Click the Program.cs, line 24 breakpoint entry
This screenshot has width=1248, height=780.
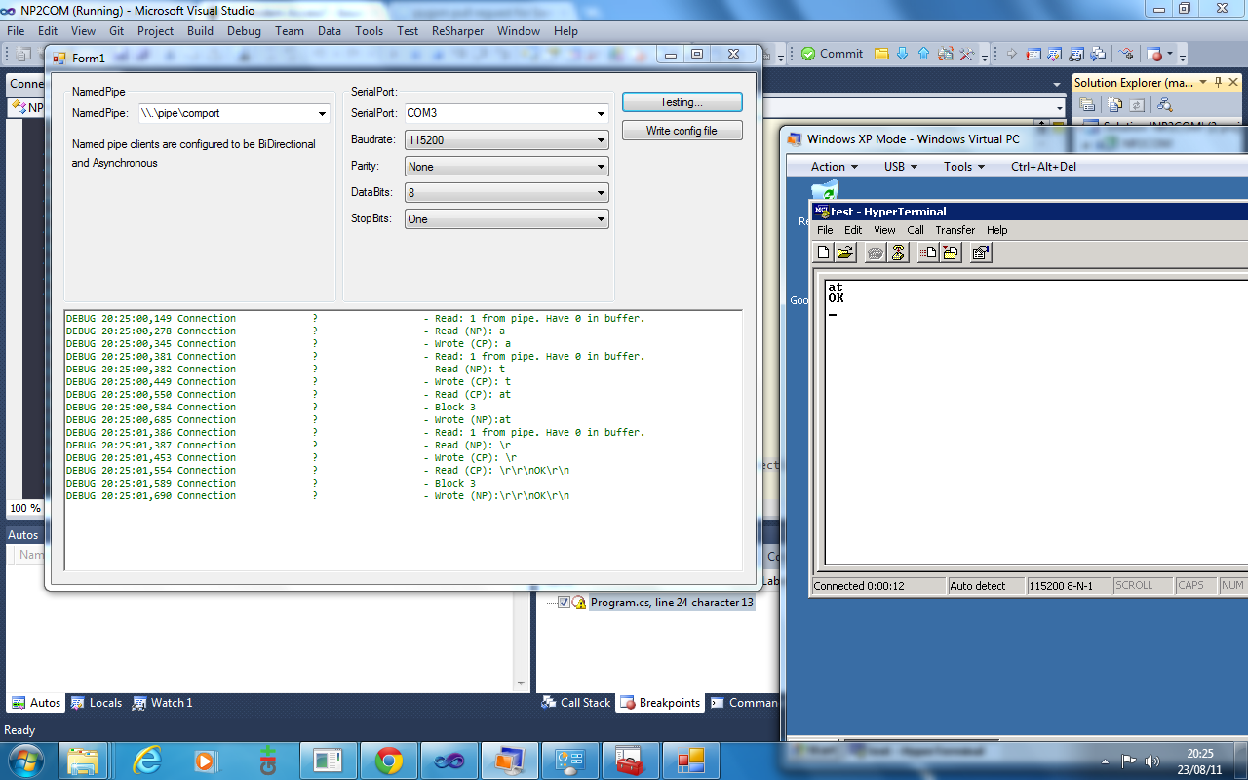click(x=672, y=603)
